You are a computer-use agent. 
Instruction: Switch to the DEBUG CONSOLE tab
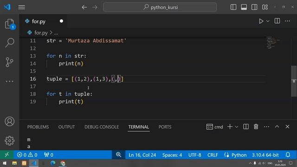(x=102, y=127)
